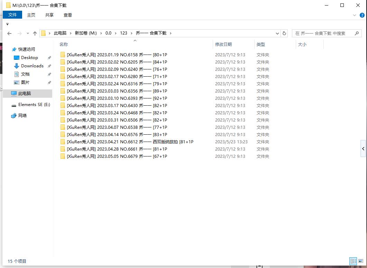Click the Elements SE (E:) drive icon
Screen dimensions: 367x268
pyautogui.click(x=14, y=105)
